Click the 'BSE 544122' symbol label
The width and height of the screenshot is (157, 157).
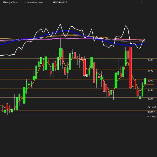[x=60, y=2]
